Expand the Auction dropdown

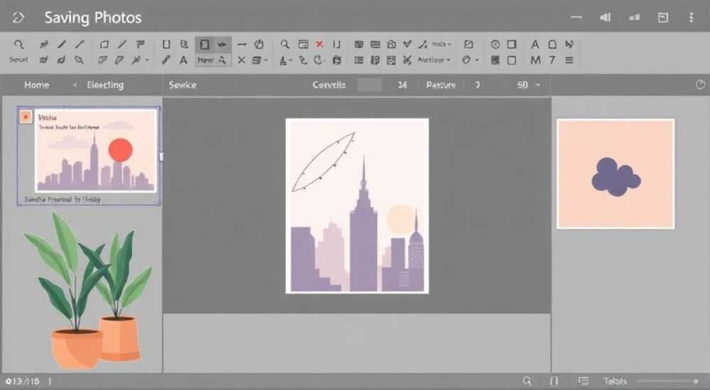[x=434, y=60]
